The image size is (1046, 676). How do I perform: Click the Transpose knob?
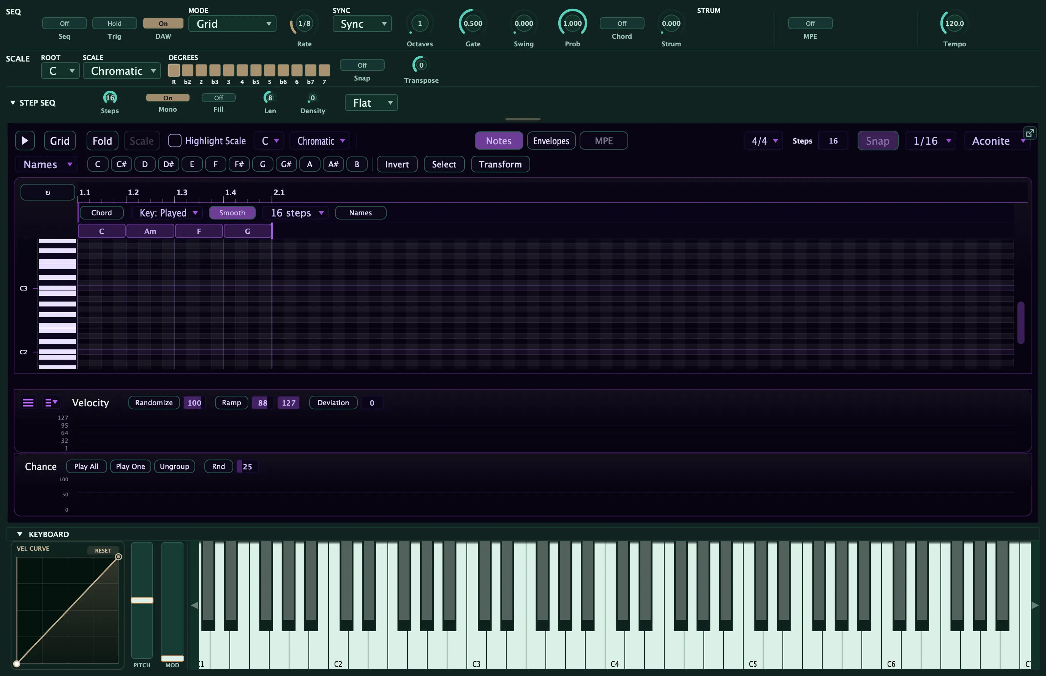pyautogui.click(x=421, y=65)
